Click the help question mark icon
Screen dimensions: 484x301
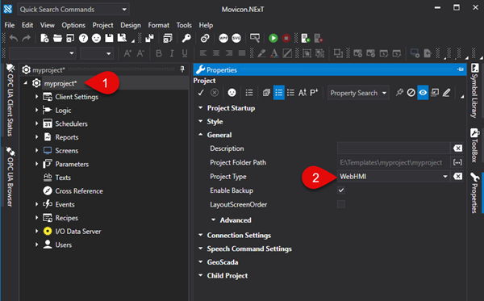click(83, 38)
